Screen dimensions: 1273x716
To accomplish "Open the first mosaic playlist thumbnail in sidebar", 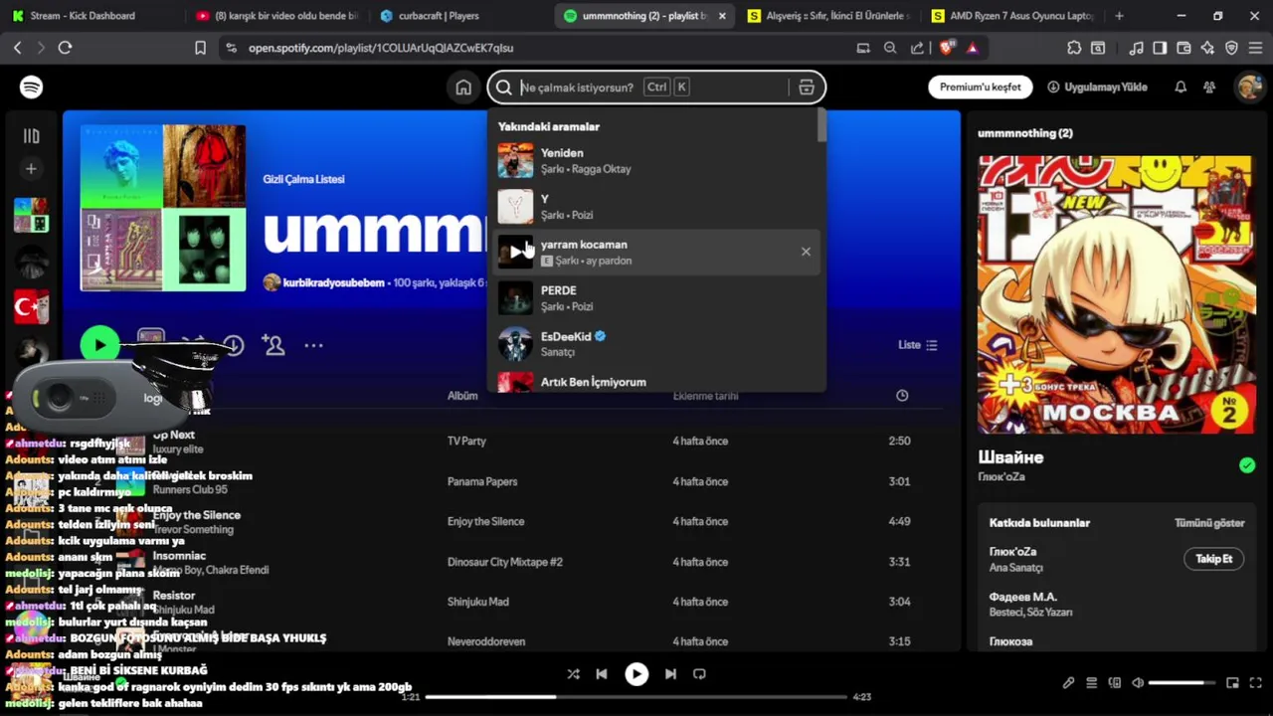I will [x=31, y=215].
